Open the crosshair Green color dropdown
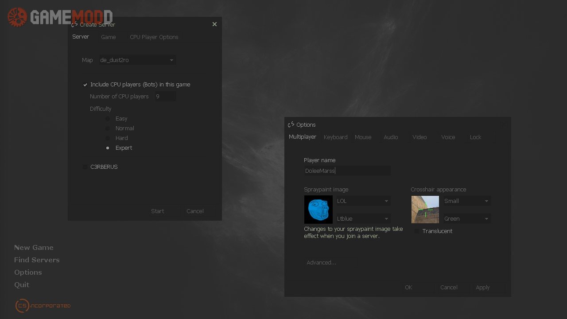Viewport: 567px width, 319px height. (467, 219)
